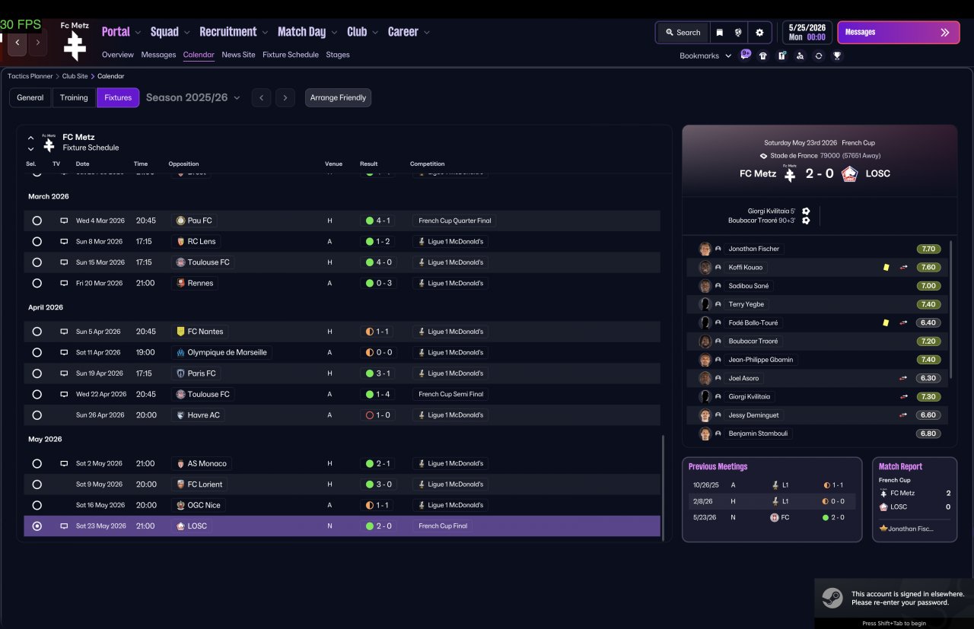The image size is (974, 629).
Task: Click the Steam logo in the notification popup
Action: (x=832, y=598)
